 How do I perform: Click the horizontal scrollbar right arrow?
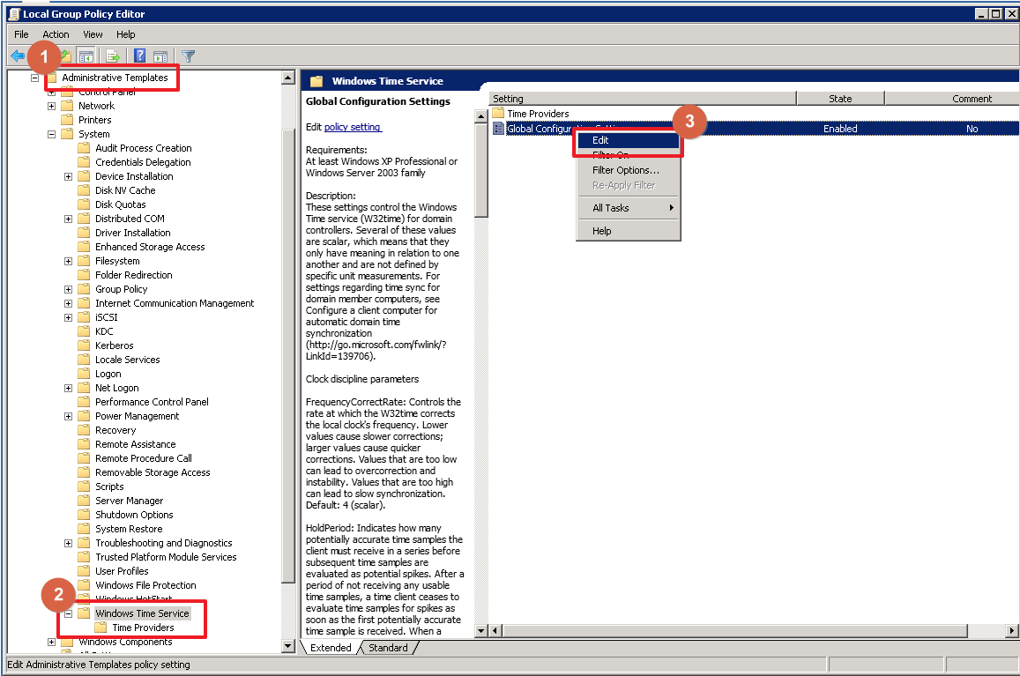[1012, 630]
